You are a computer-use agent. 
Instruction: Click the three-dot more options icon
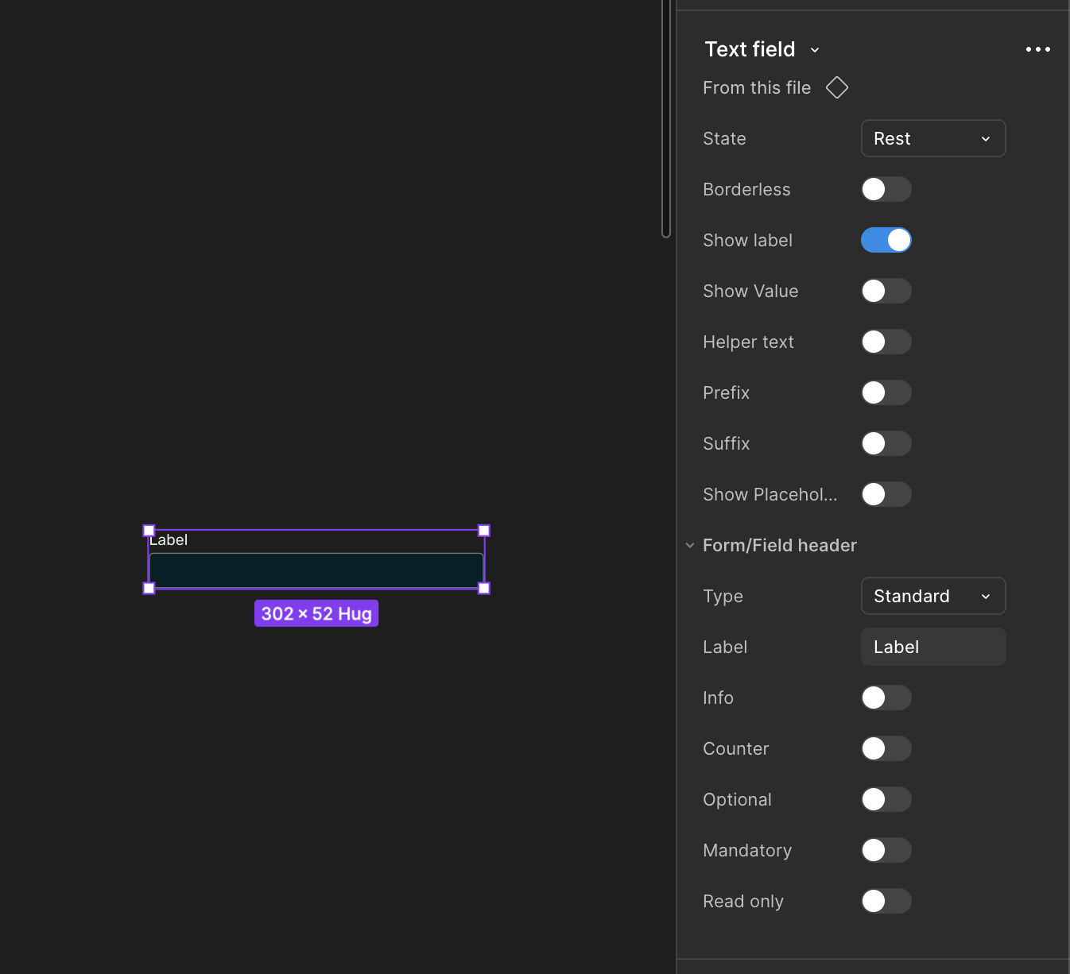coord(1037,49)
